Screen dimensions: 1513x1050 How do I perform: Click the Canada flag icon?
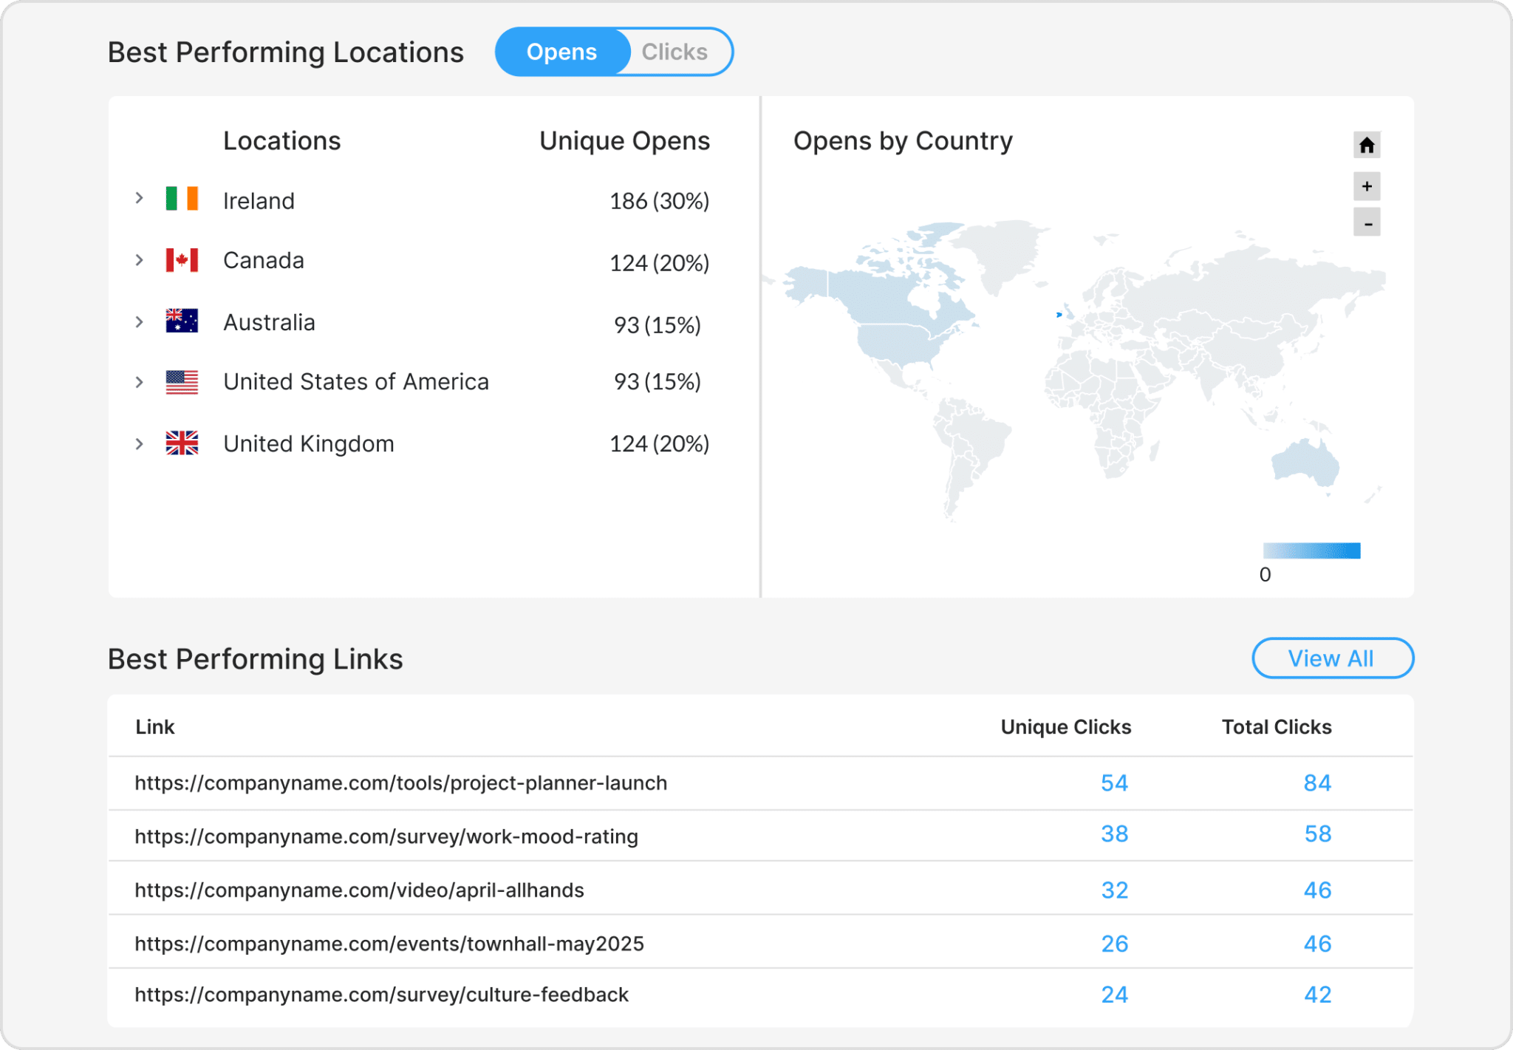coord(182,260)
